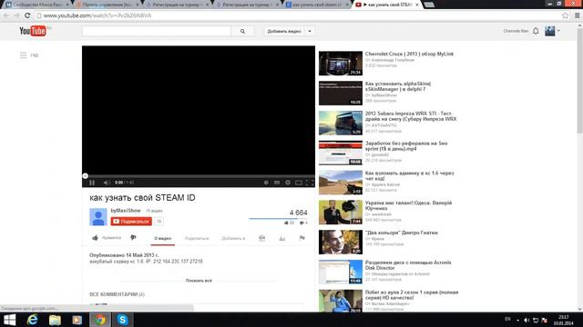Expand description with Показать все
Image resolution: width=583 pixels, height=327 pixels.
(x=199, y=281)
